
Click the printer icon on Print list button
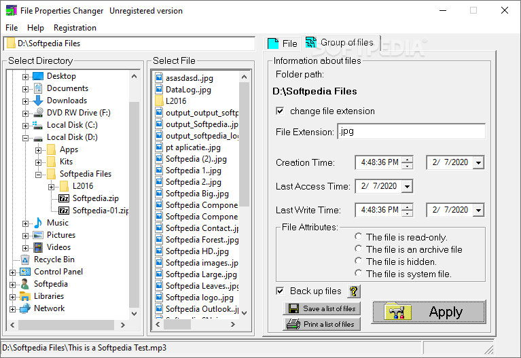[293, 324]
